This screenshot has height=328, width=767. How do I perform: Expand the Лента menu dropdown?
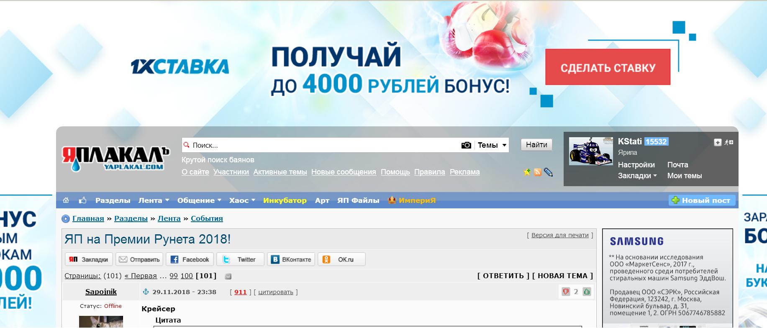154,200
